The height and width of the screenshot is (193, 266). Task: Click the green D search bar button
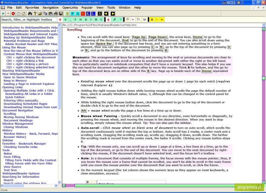[86, 20]
